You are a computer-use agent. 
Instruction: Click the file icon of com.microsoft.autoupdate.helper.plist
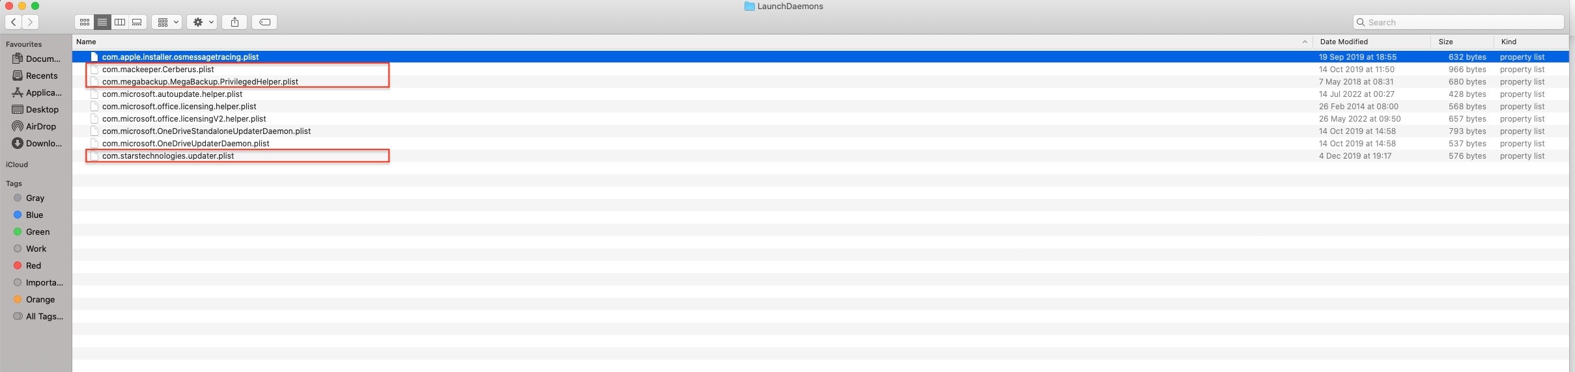click(x=94, y=94)
